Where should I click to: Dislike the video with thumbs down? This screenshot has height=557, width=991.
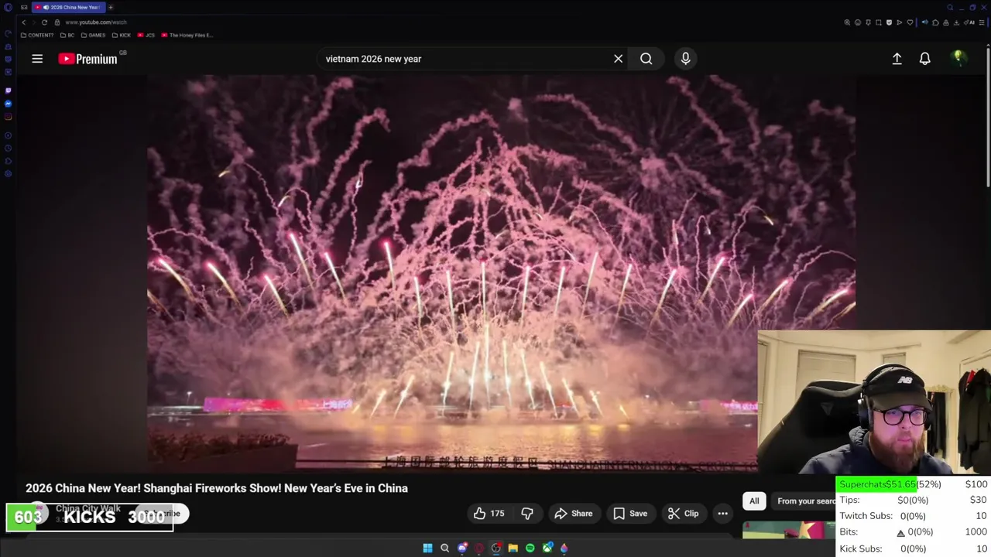[x=527, y=514]
